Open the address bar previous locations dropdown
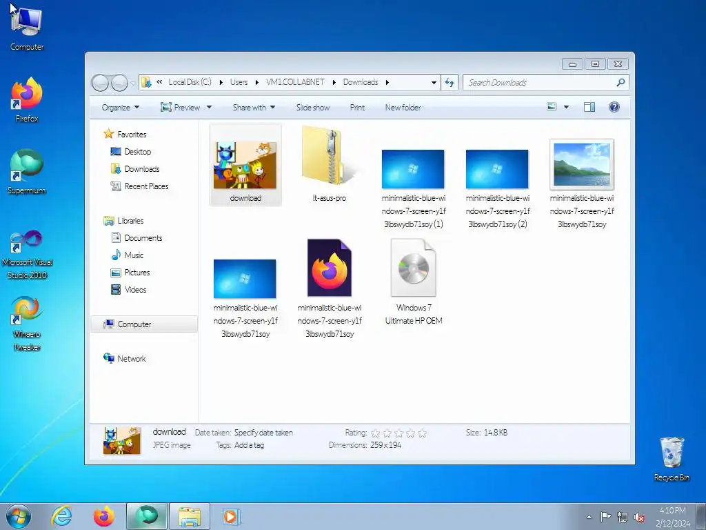The image size is (706, 530). pyautogui.click(x=434, y=83)
